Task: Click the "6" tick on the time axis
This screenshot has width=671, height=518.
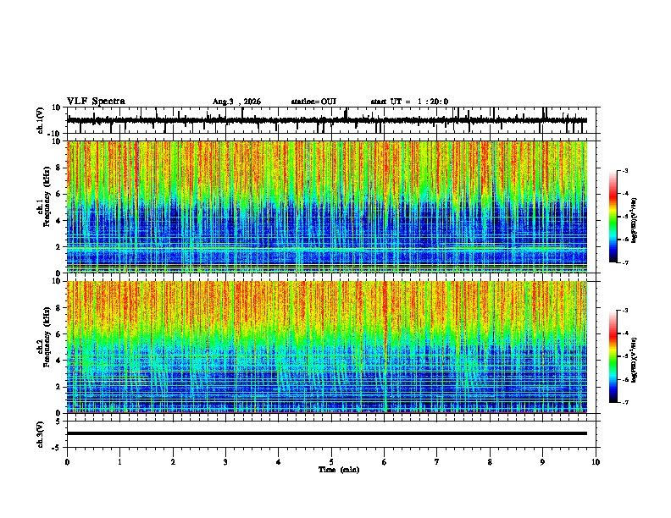Action: (384, 462)
